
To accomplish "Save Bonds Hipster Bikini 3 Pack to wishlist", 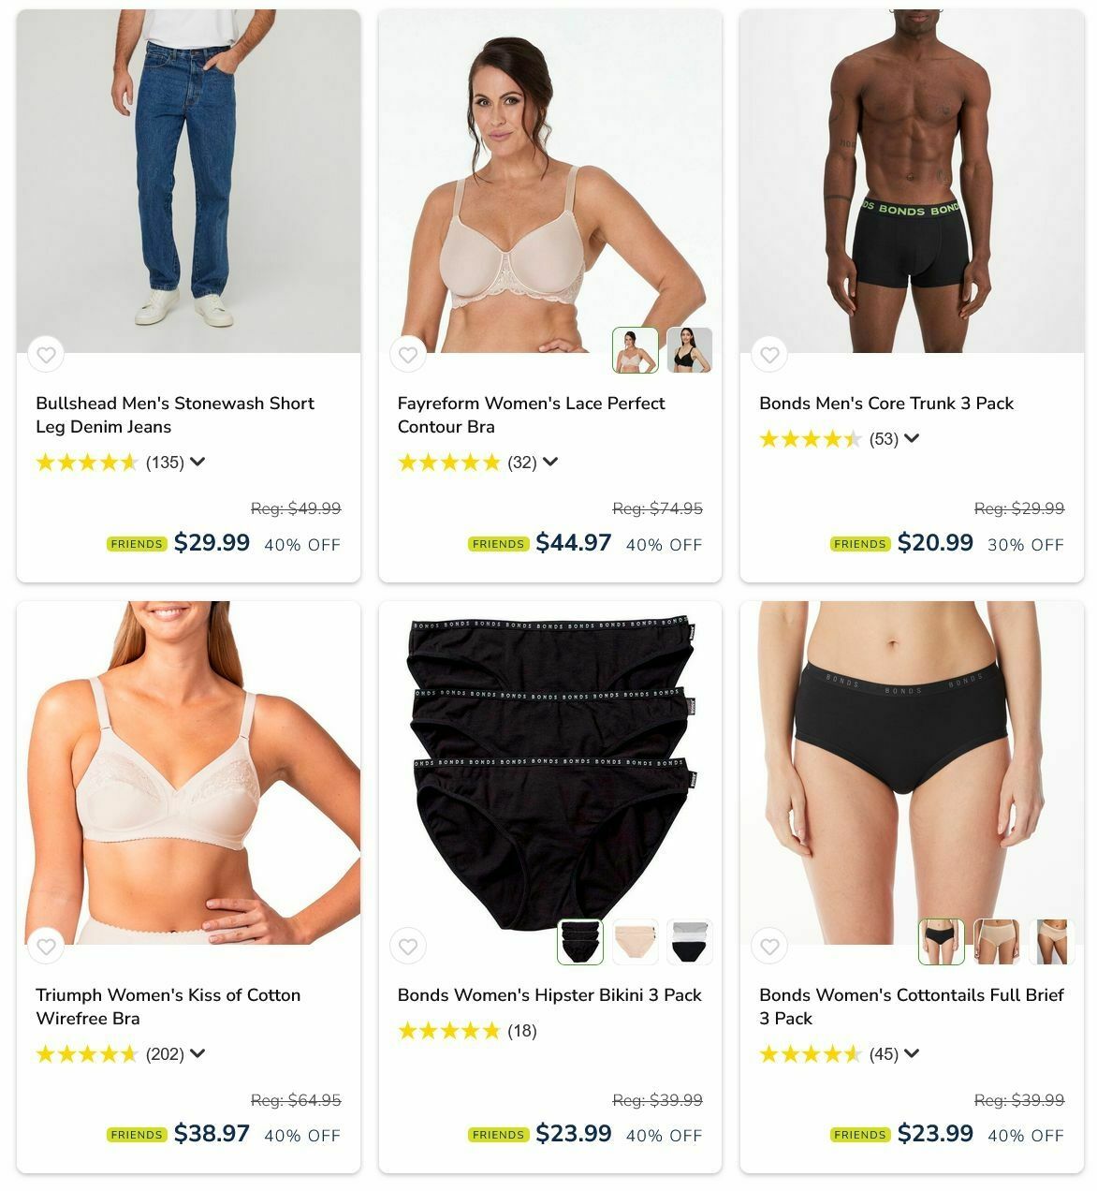I will tap(408, 947).
